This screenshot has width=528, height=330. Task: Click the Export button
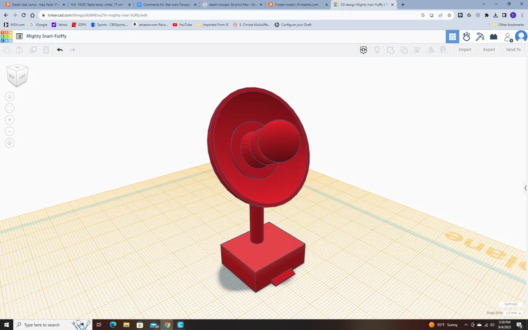tap(489, 50)
